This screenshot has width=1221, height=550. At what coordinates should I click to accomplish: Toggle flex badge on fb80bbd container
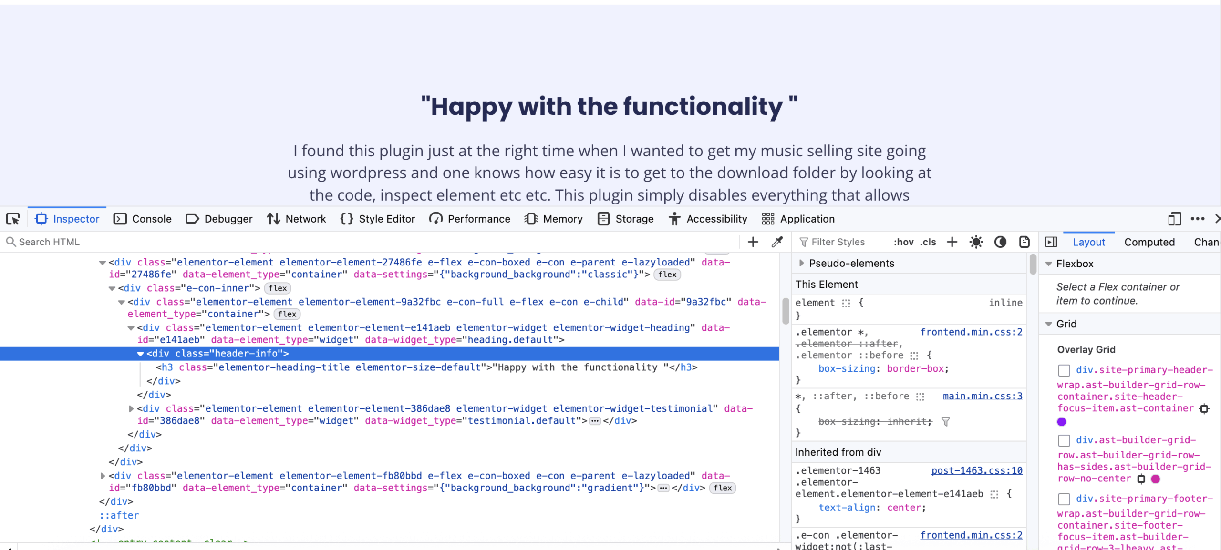coord(723,488)
